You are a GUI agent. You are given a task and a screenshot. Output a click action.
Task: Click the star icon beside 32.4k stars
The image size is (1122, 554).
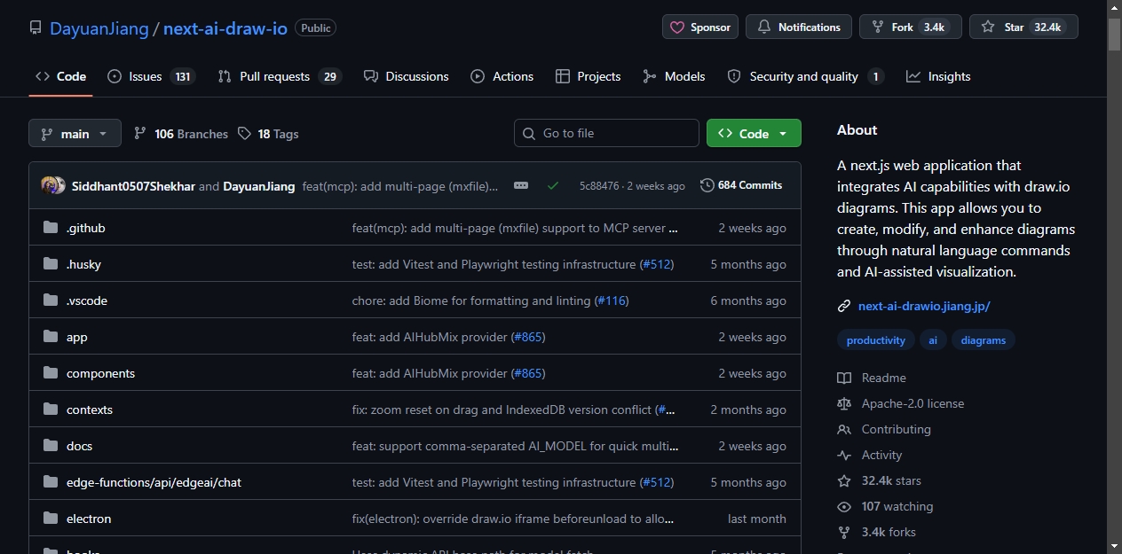pos(844,481)
